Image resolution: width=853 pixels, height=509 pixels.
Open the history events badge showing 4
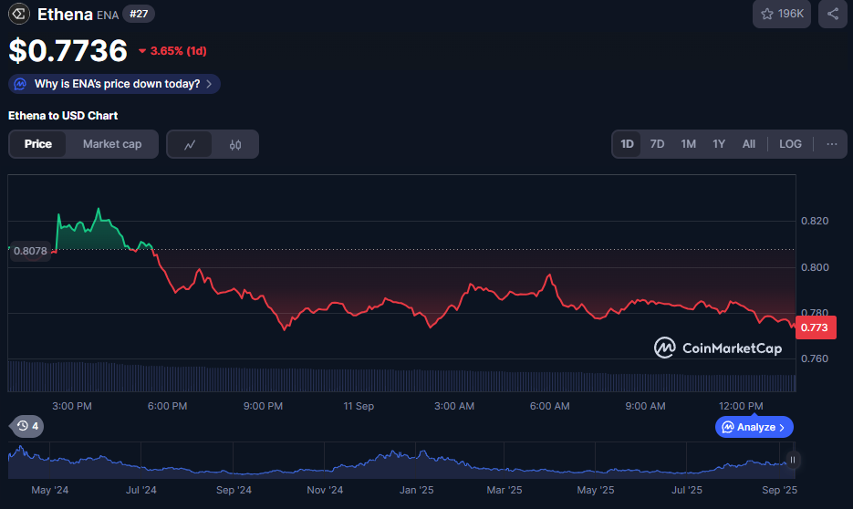(x=27, y=426)
